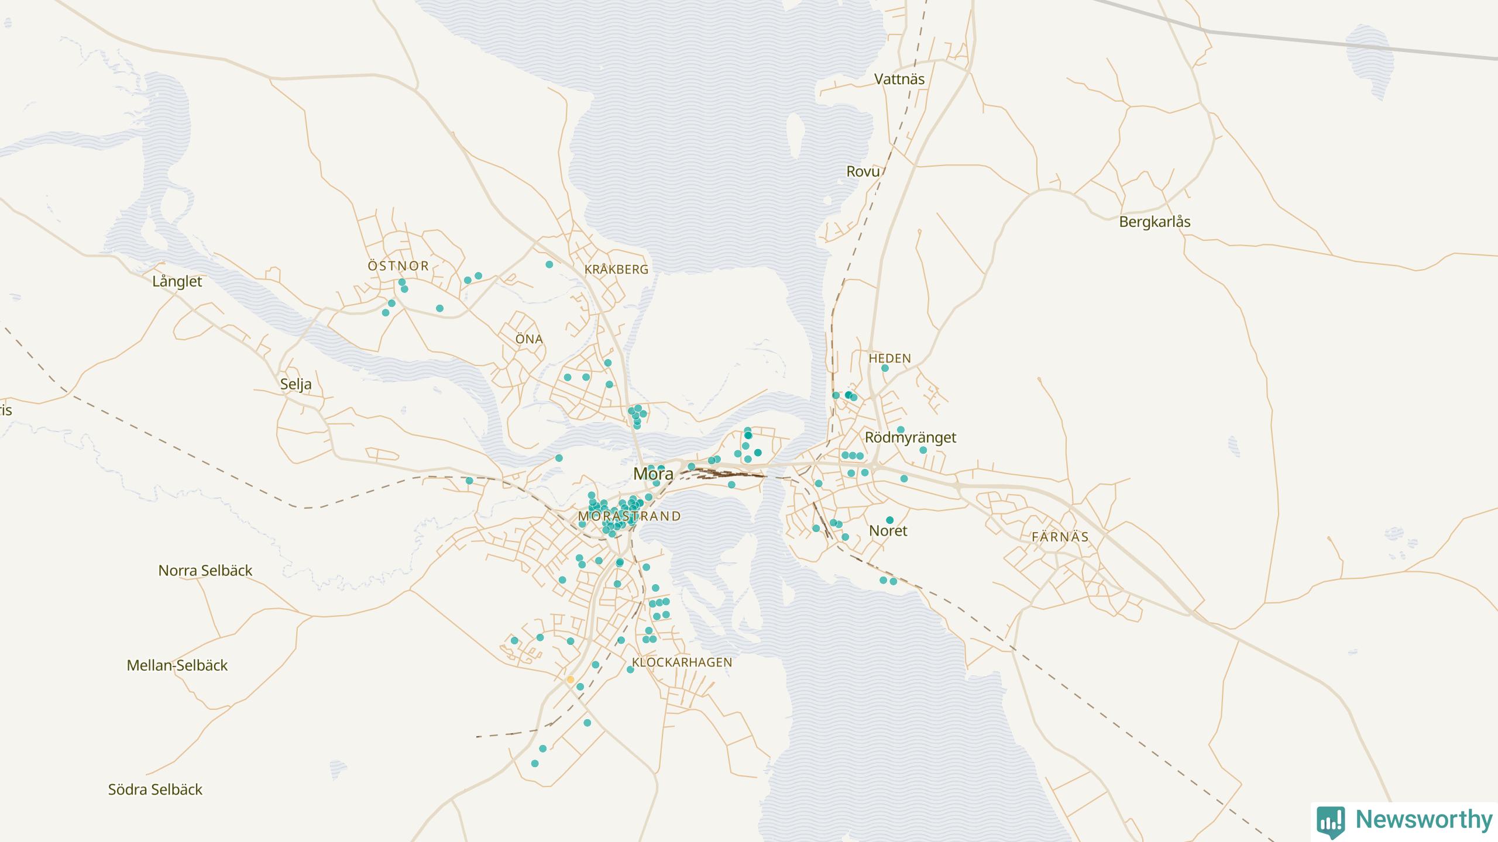Click the Östnor district label
This screenshot has height=842, width=1498.
point(398,265)
